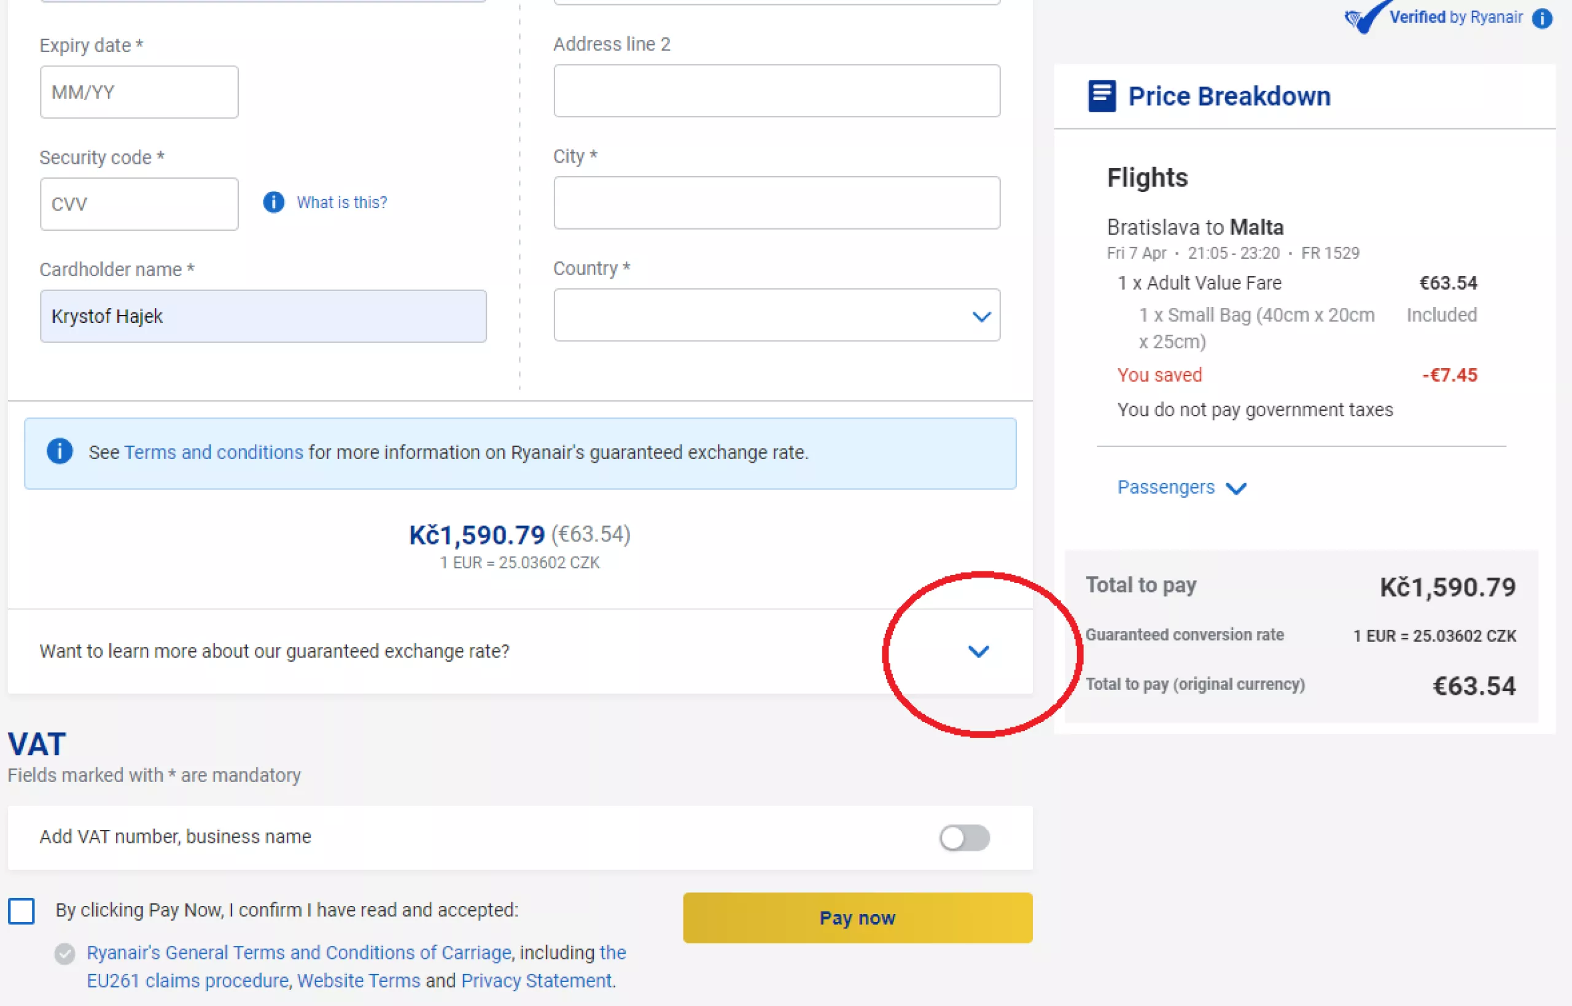Tick the Pay Now confirmation checkbox

pos(21,911)
